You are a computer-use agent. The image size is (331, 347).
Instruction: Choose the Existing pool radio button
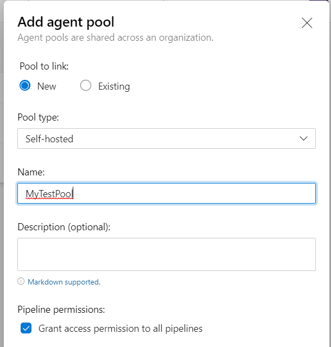(86, 86)
